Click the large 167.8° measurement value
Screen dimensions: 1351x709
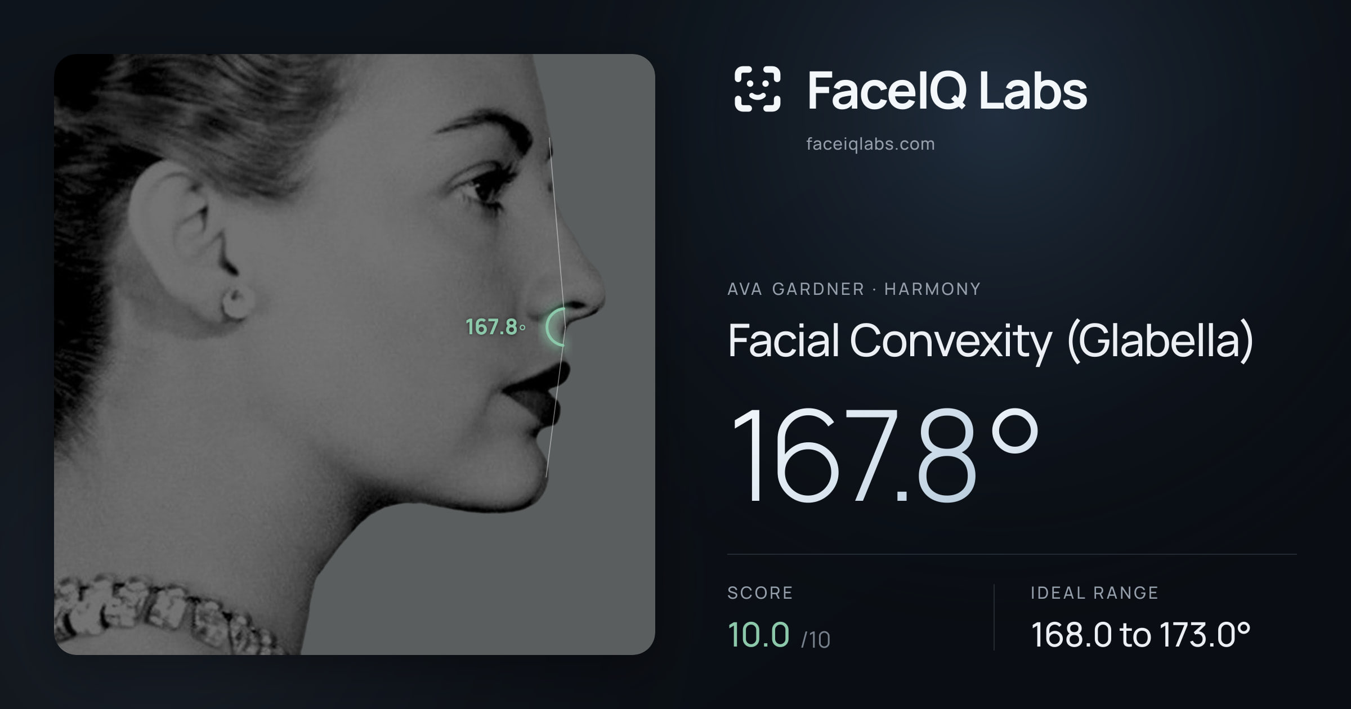pyautogui.click(x=884, y=455)
